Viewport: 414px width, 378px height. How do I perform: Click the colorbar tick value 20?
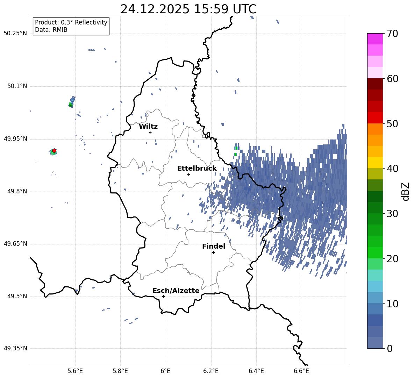(x=392, y=258)
